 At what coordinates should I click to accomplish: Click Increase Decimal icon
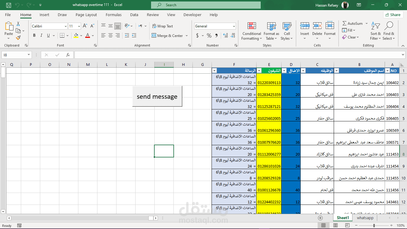(225, 35)
